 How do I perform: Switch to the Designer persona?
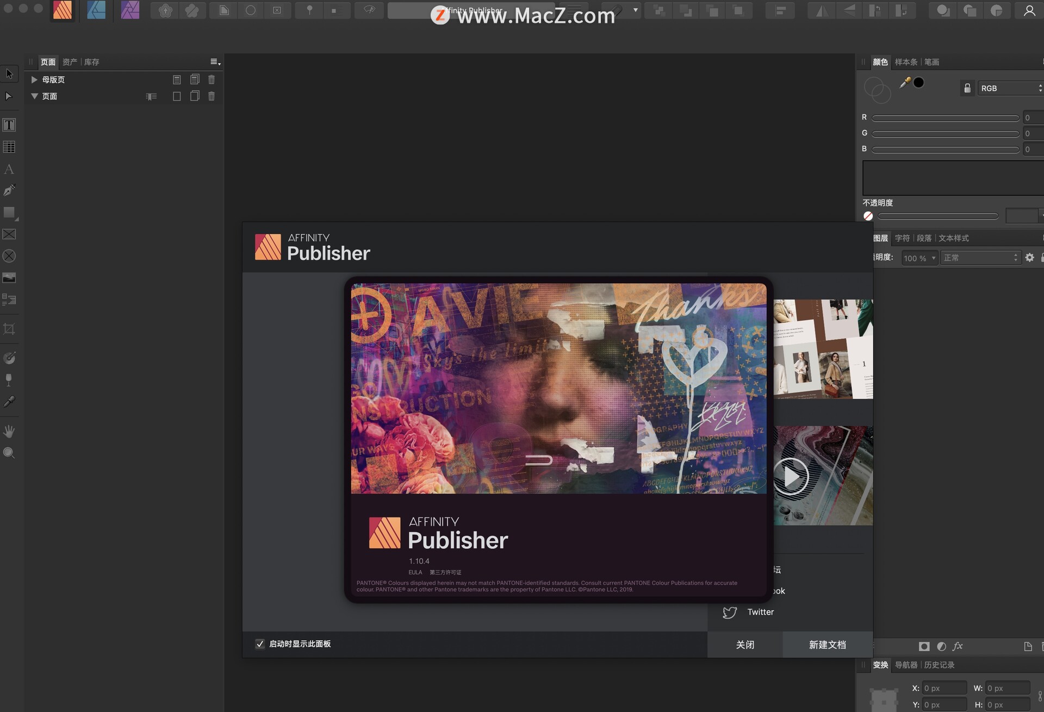coord(96,10)
